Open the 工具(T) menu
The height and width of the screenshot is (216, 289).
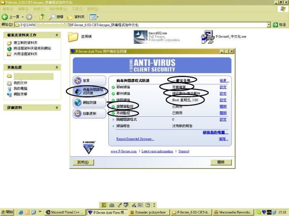(x=77, y=9)
